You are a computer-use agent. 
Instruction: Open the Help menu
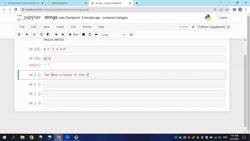tap(101, 27)
